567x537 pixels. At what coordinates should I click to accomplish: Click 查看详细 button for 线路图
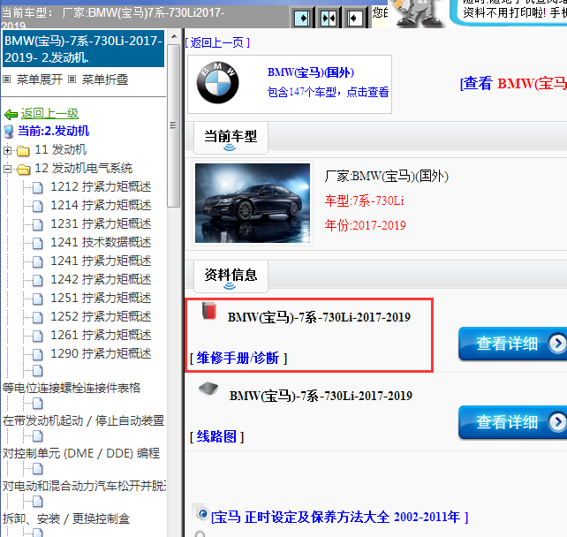click(512, 422)
